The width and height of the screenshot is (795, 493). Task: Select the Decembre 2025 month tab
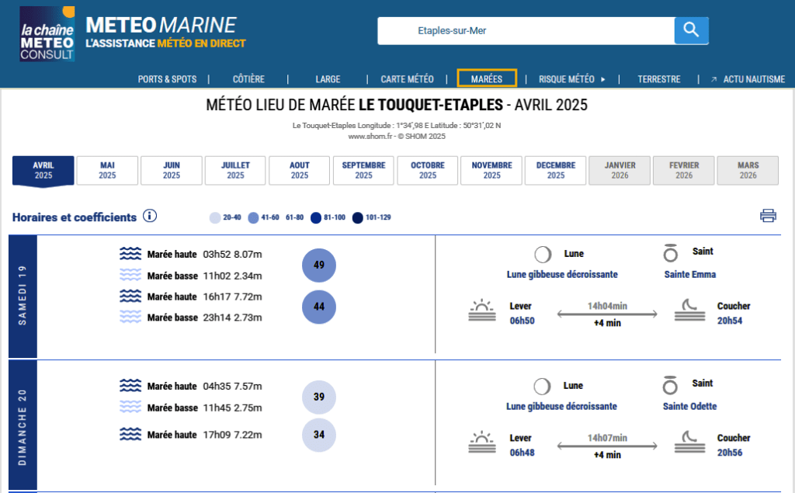coord(556,170)
